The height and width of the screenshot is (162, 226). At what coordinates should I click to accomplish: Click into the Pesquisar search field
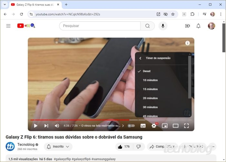point(100,26)
